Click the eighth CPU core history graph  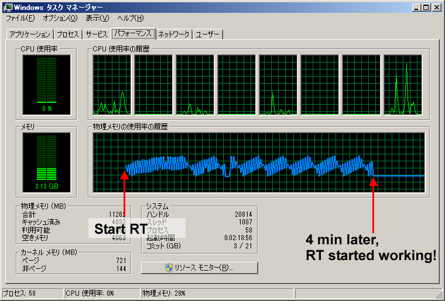403,85
